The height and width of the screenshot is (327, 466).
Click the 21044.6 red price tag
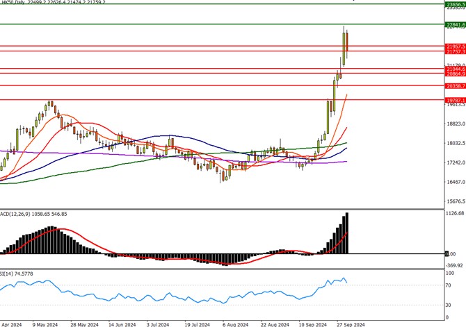point(454,69)
